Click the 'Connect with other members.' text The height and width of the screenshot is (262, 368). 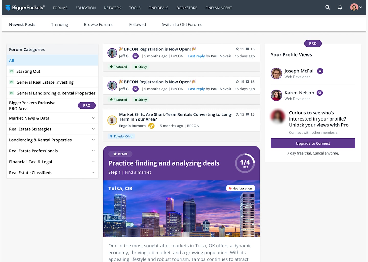314,133
